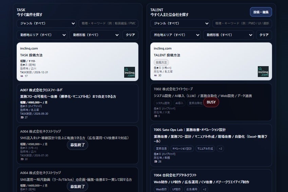Click 募集終了 badge on ¥500,000 card

point(77,145)
